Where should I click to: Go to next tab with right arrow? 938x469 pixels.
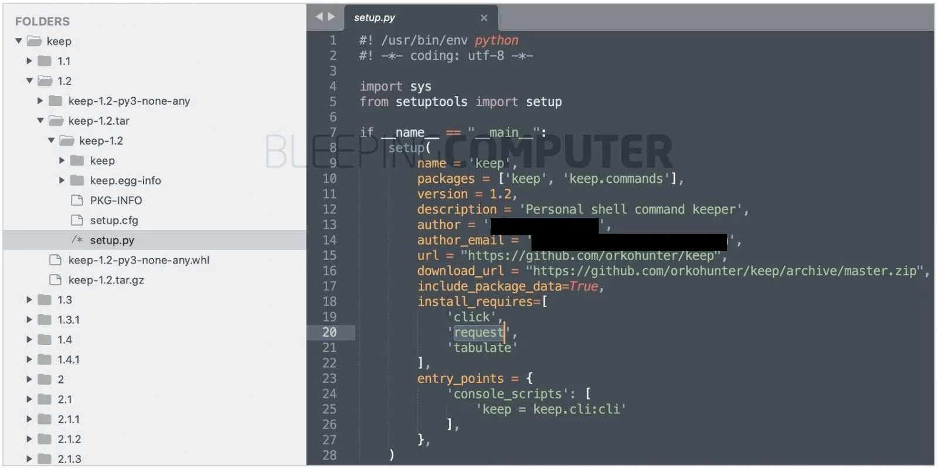click(332, 17)
